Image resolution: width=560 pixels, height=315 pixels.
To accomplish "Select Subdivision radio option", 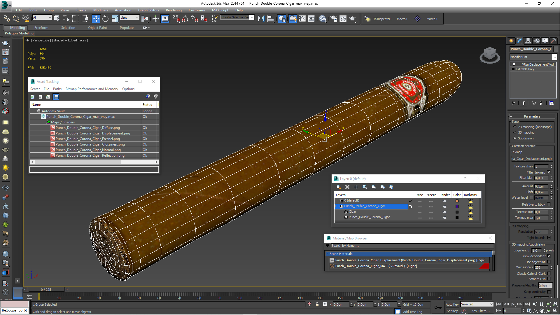I will pos(515,138).
